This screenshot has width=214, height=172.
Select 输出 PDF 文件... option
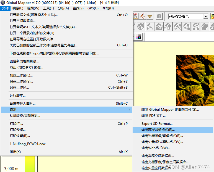(153, 116)
